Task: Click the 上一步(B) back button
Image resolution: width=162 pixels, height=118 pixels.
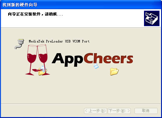Action: point(95,111)
